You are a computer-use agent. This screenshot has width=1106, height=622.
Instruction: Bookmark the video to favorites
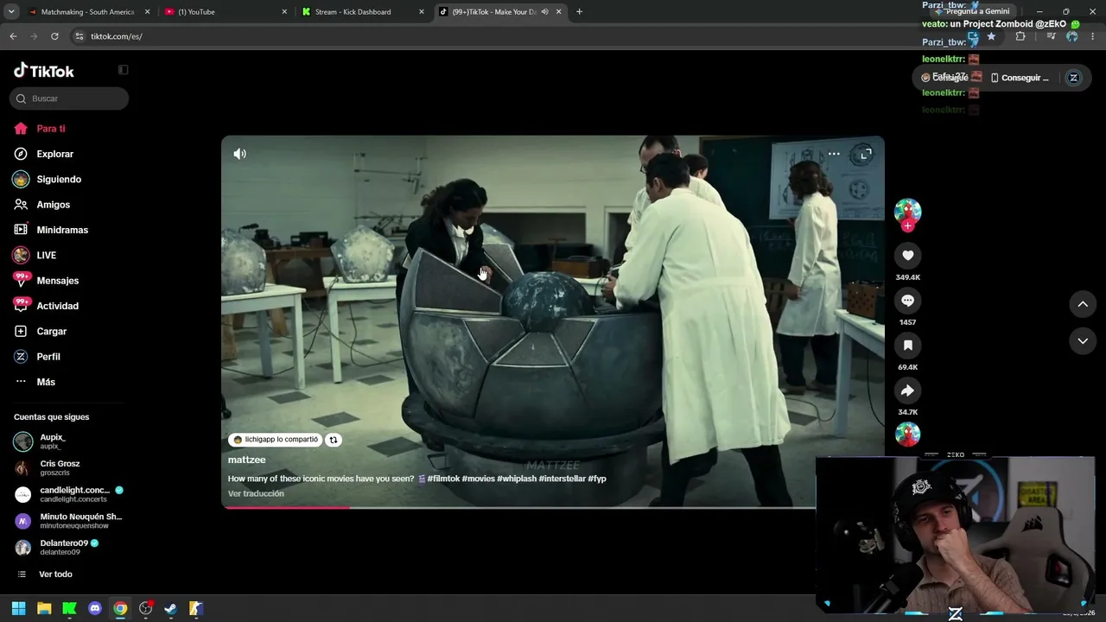[x=907, y=346]
